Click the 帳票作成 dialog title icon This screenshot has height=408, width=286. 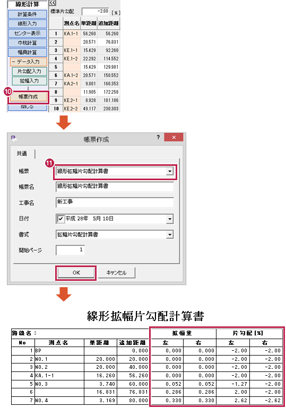point(14,138)
